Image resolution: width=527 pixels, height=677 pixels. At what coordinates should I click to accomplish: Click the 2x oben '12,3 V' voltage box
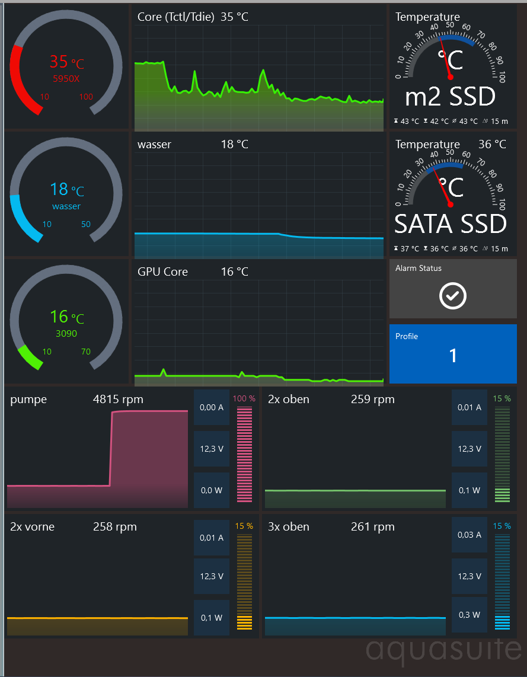(x=469, y=449)
